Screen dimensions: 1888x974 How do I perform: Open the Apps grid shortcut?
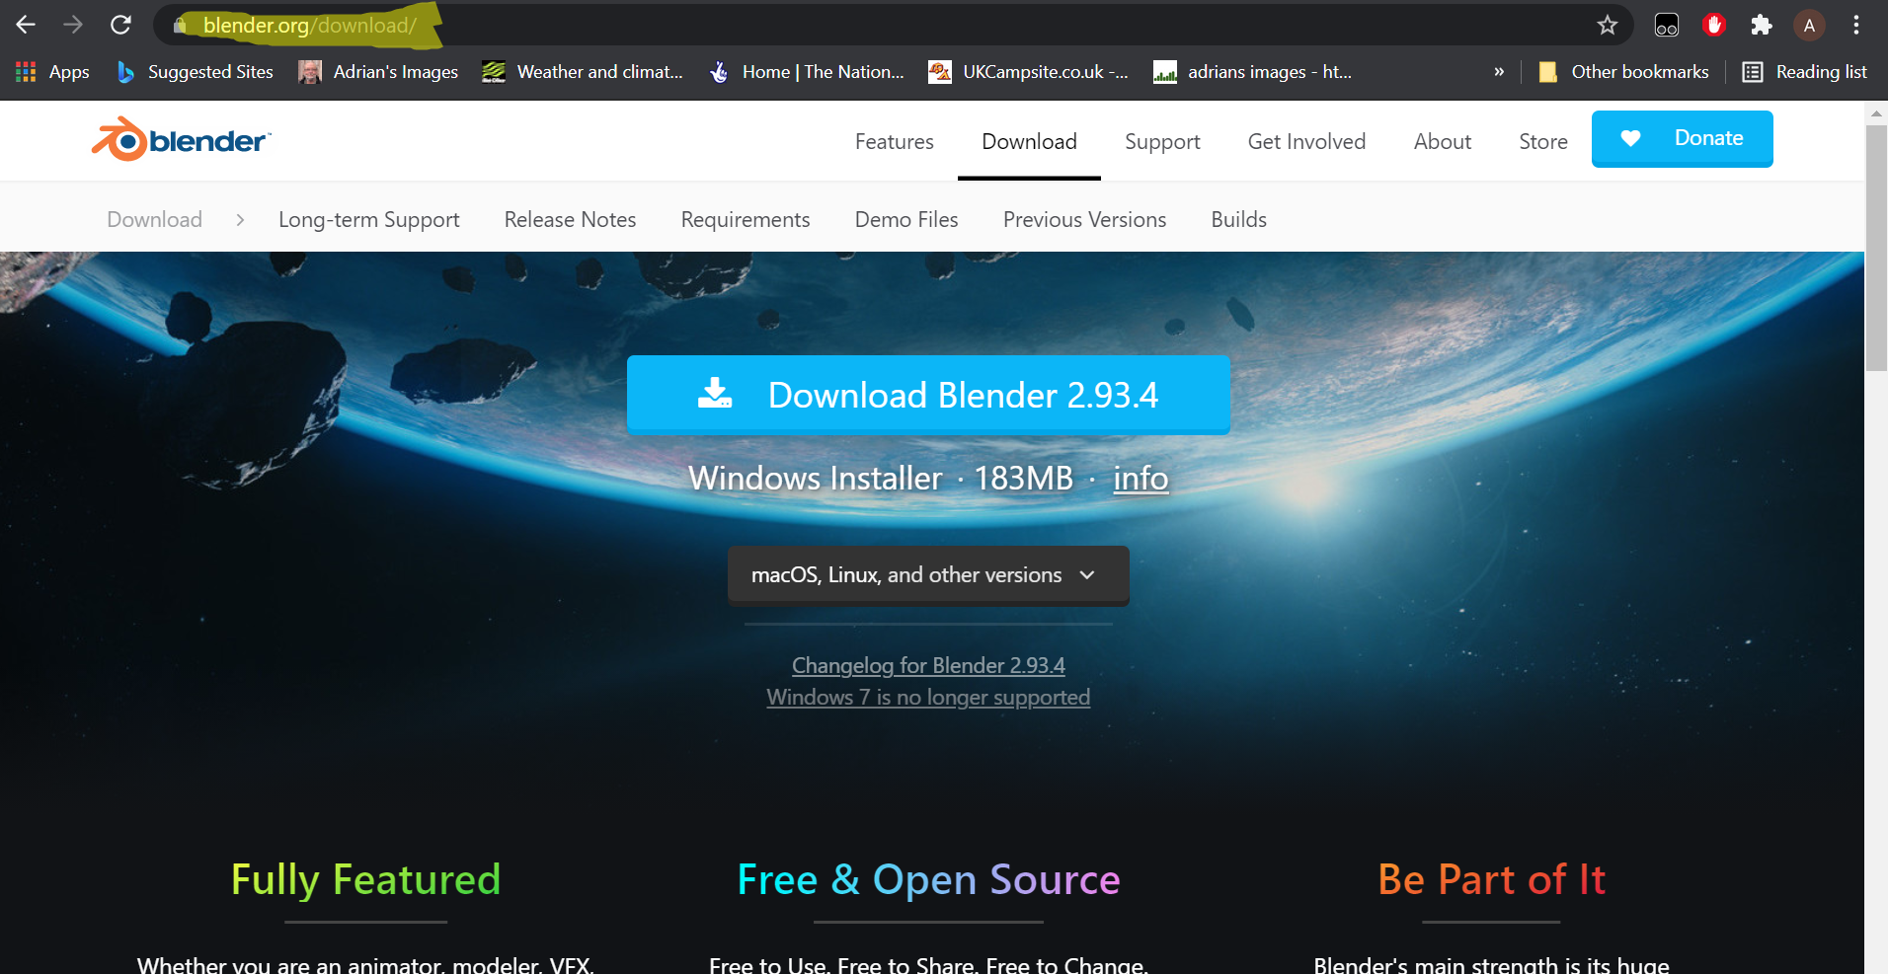pyautogui.click(x=53, y=72)
